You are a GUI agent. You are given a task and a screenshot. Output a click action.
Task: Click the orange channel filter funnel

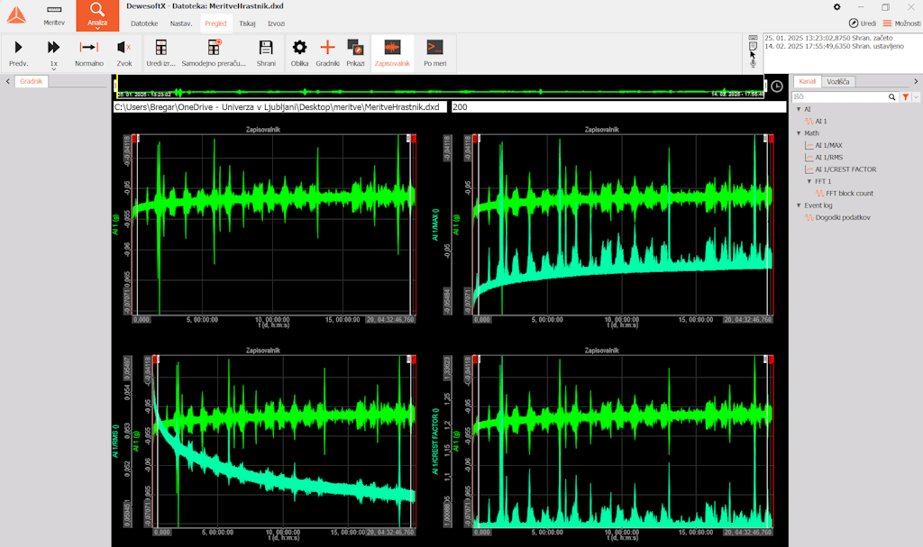tap(905, 96)
